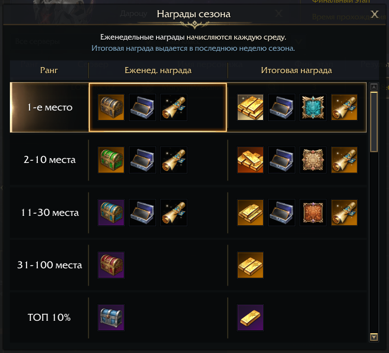Screen dimensions: 389x353
Task: Click the Ранг column header
Action: (x=48, y=71)
